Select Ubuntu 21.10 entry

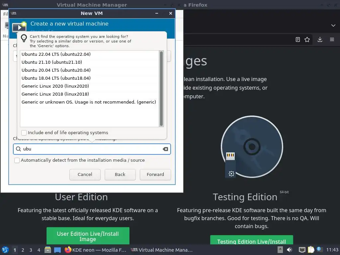(89, 62)
